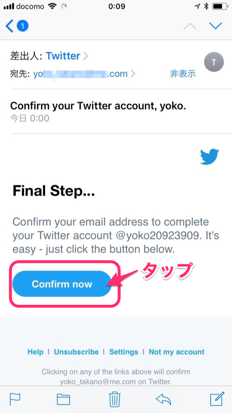The image size is (232, 413).
Task: Tap the unread count badge
Action: click(23, 26)
